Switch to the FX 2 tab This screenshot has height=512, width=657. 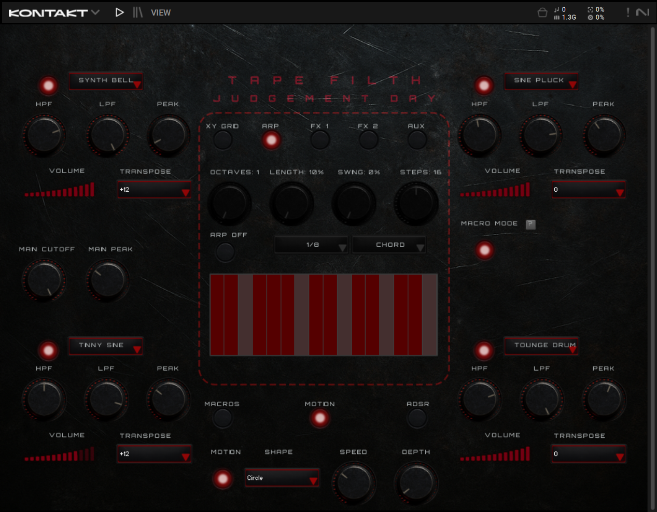pyautogui.click(x=368, y=140)
